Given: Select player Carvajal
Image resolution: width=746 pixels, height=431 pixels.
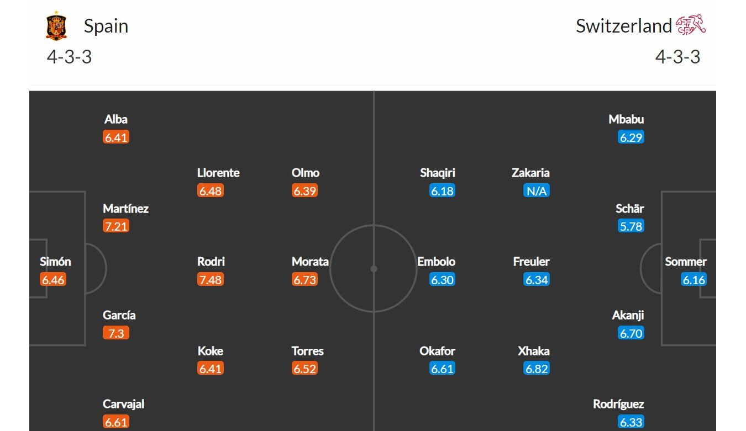Looking at the screenshot, I should 124,404.
